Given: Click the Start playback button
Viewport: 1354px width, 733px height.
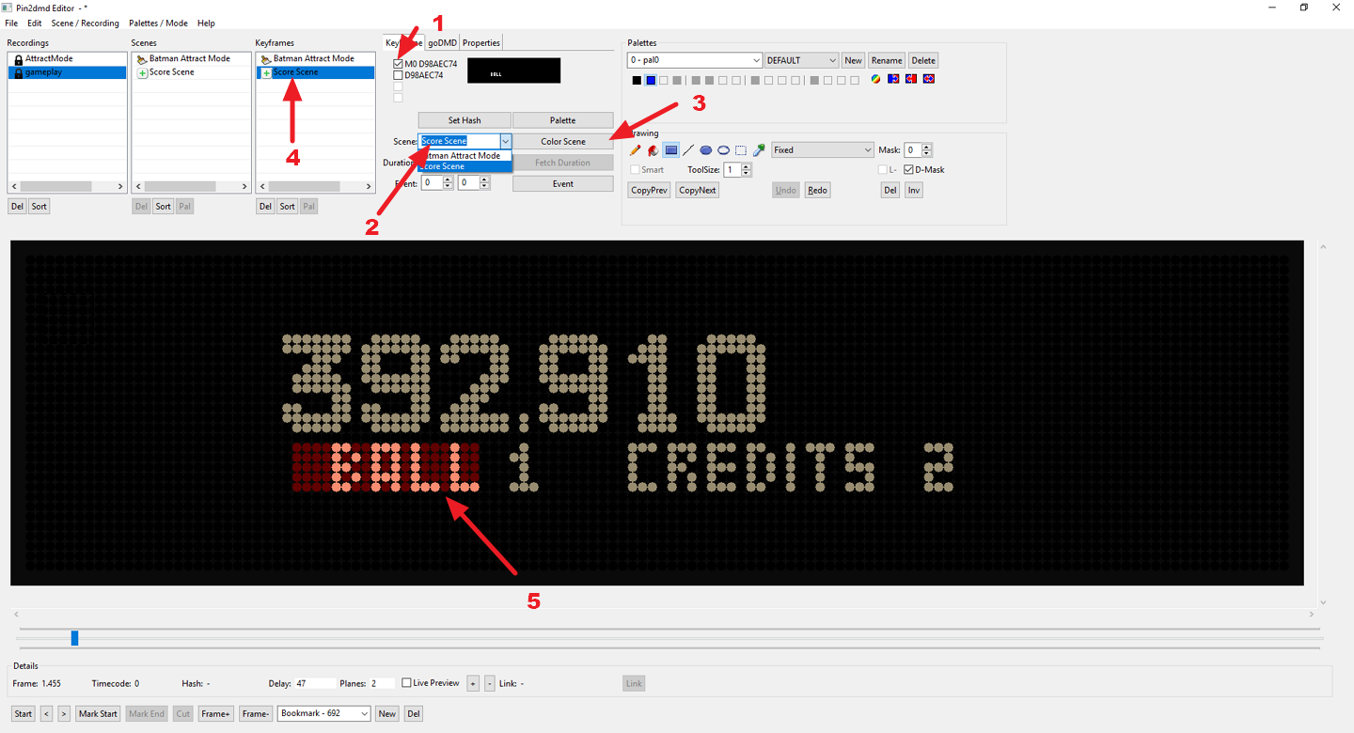Looking at the screenshot, I should (x=24, y=713).
